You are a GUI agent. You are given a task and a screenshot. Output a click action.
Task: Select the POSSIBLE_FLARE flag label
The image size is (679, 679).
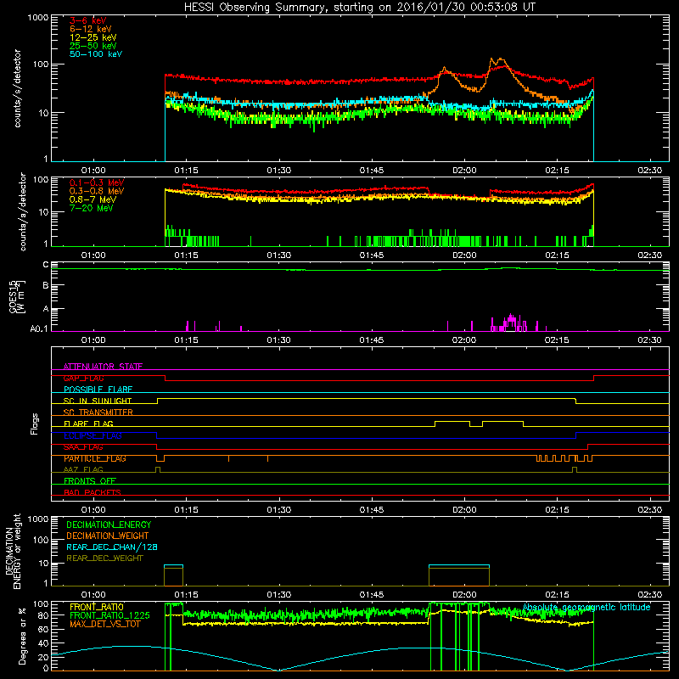tap(98, 390)
